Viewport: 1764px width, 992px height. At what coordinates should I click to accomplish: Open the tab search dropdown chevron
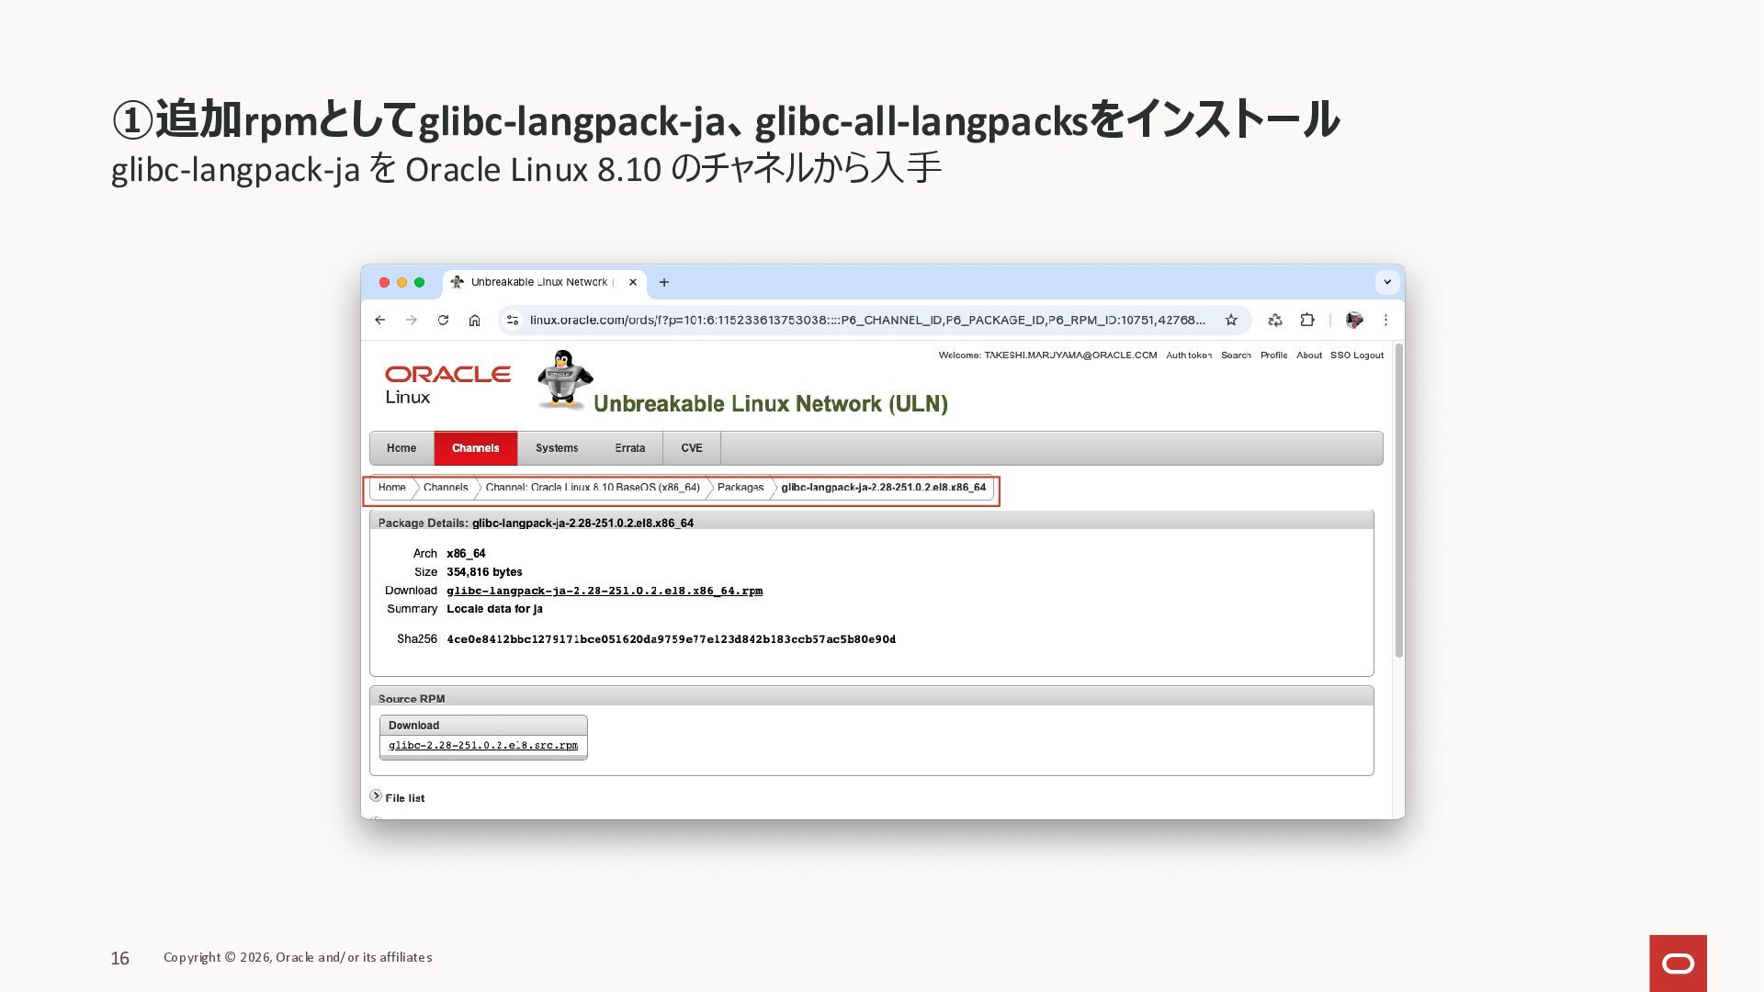click(x=1387, y=282)
